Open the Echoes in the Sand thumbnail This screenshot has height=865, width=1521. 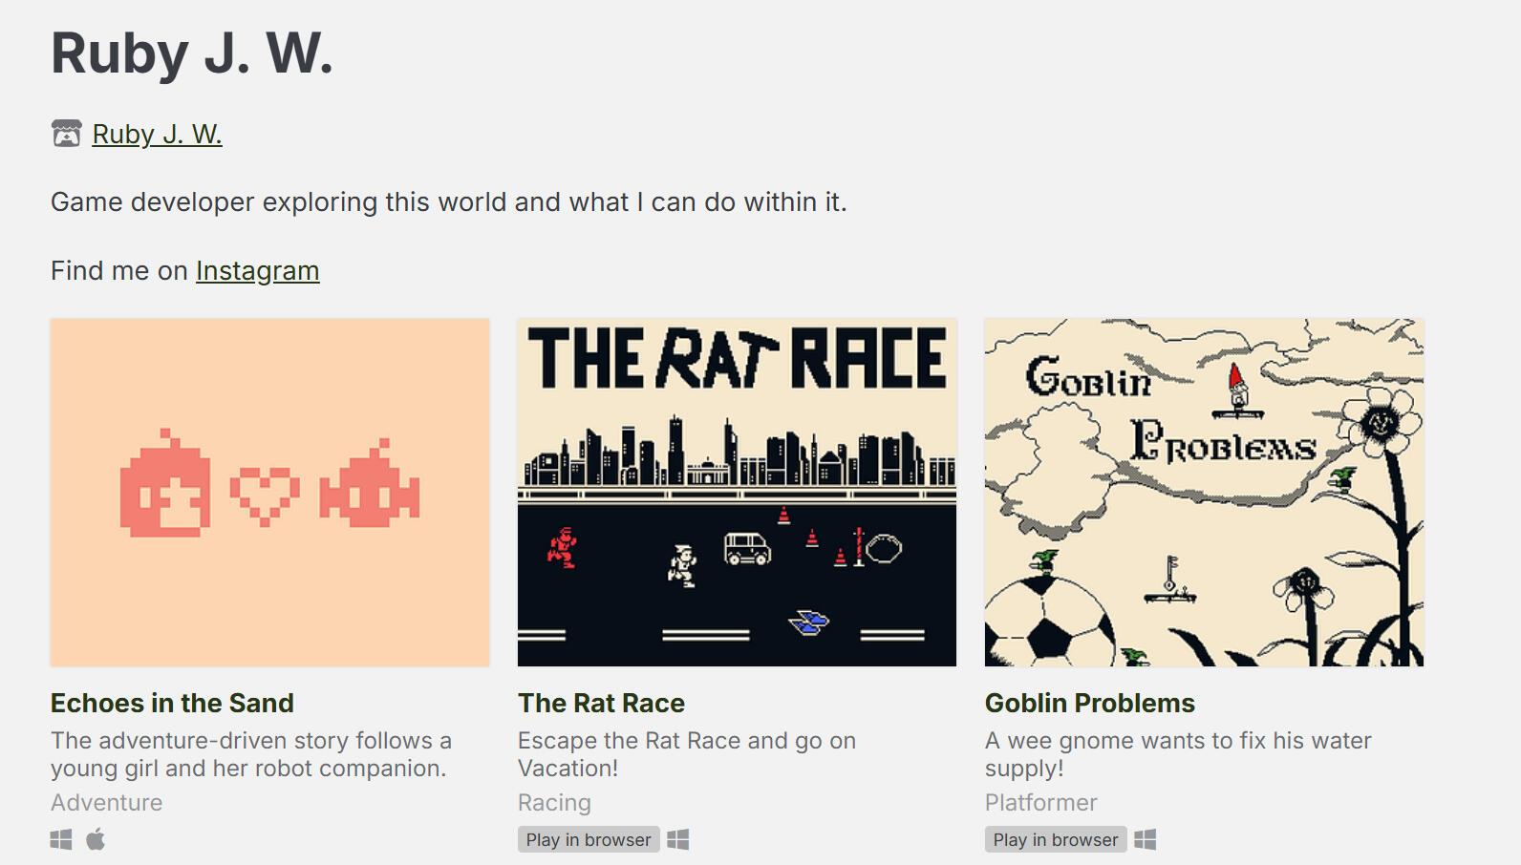[x=270, y=493]
